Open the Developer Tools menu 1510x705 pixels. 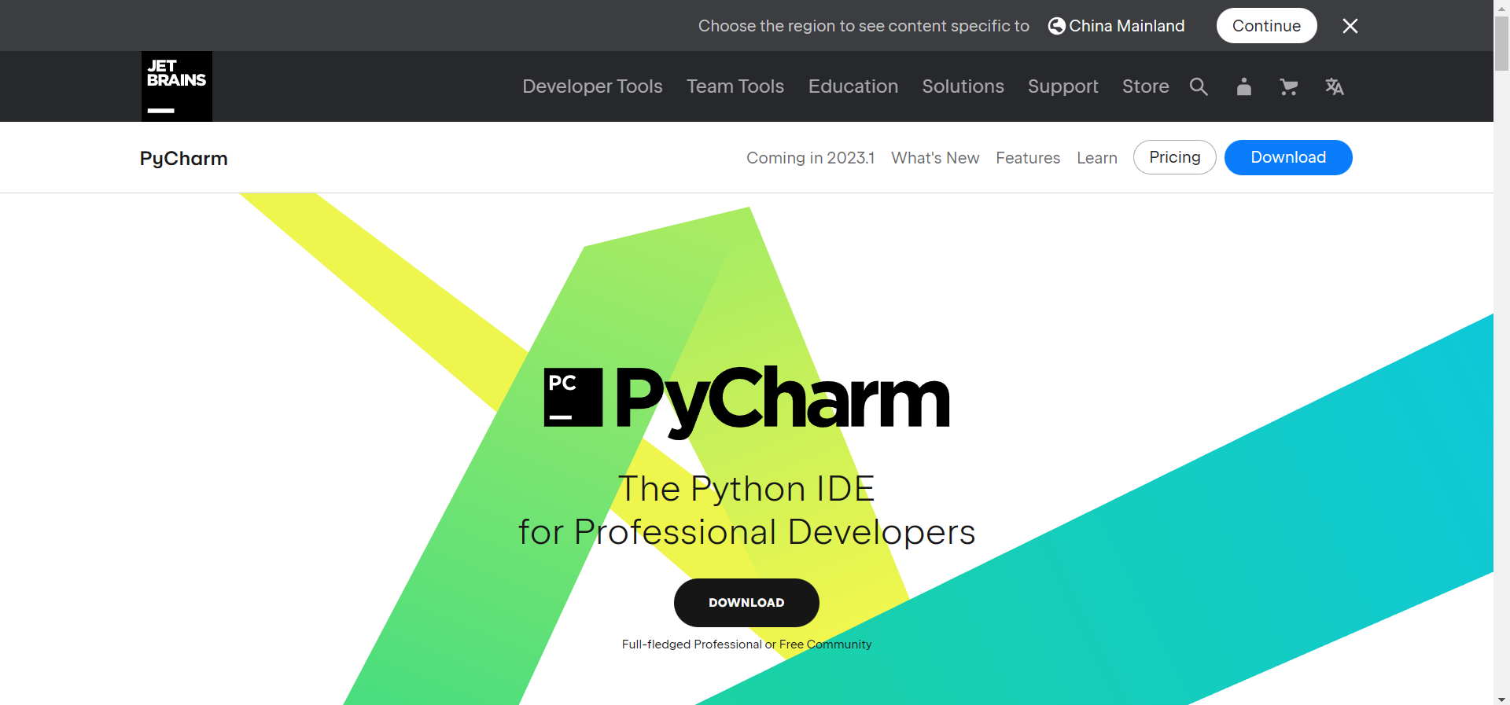pos(592,86)
